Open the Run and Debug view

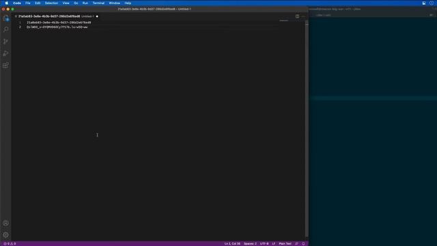(x=5, y=53)
